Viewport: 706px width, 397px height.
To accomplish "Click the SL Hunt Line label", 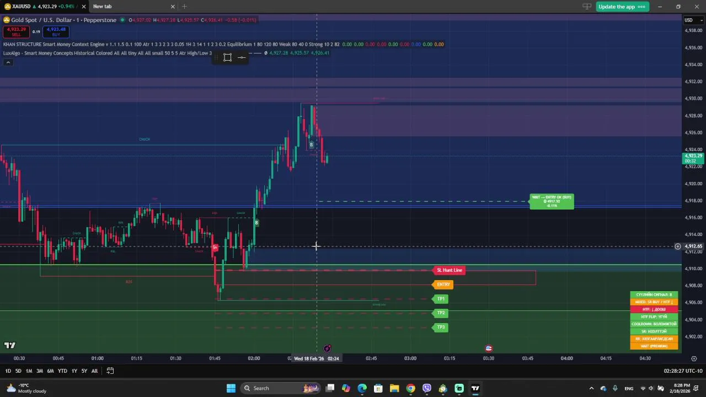I will (450, 270).
